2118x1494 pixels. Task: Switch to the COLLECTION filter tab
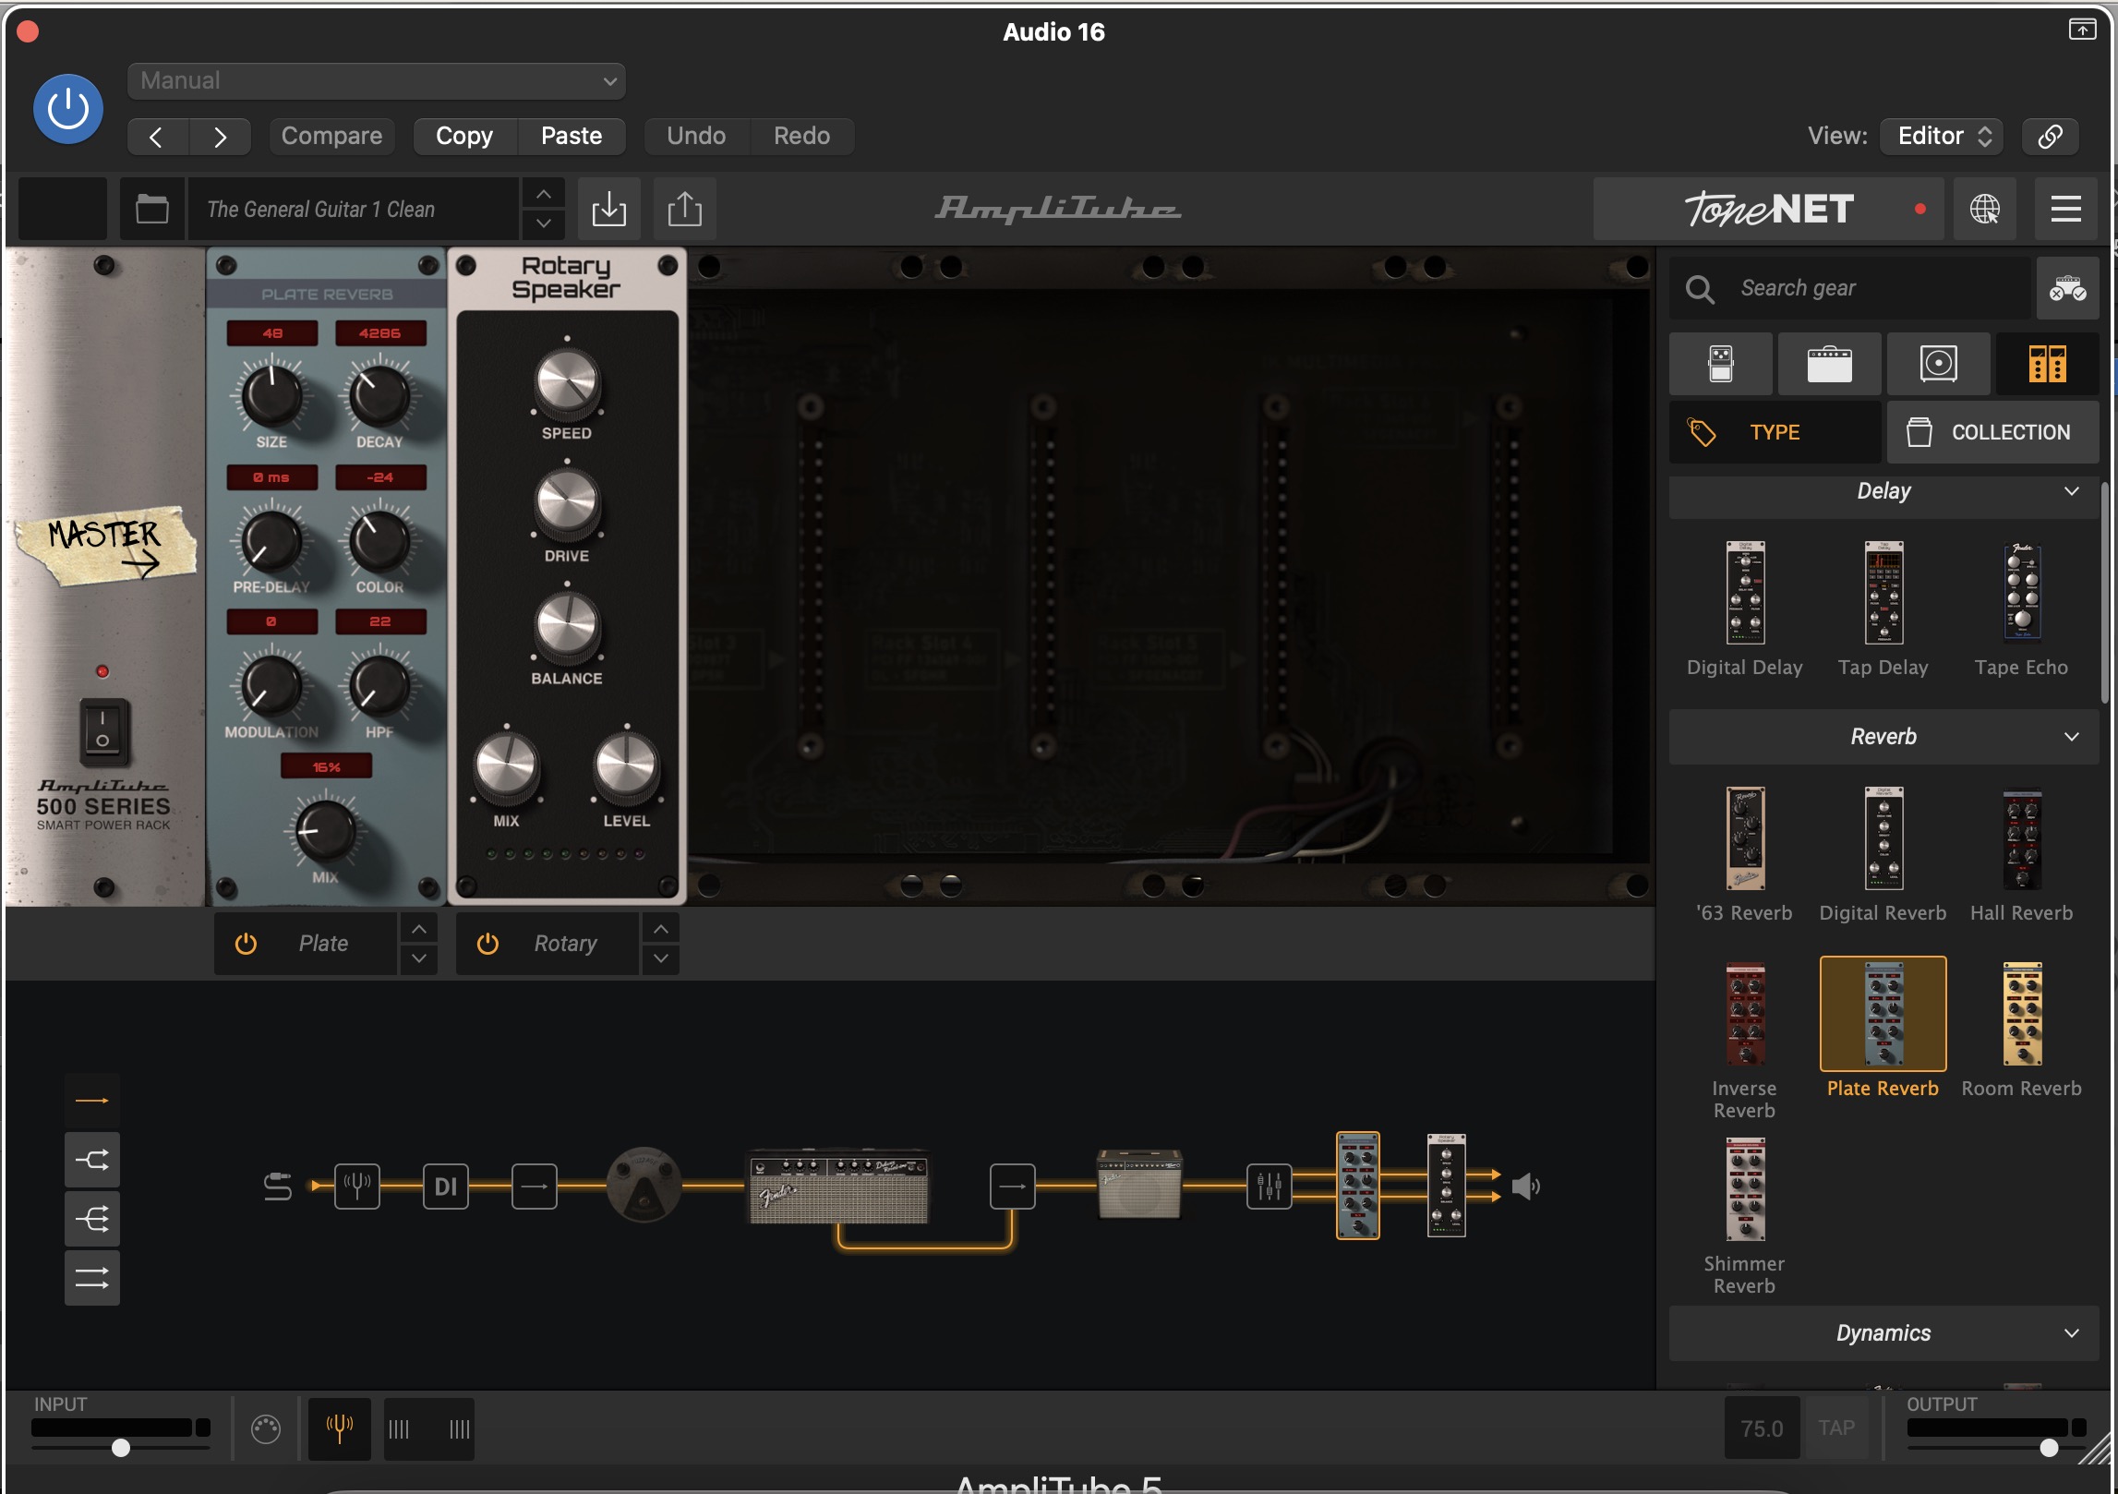(1993, 432)
